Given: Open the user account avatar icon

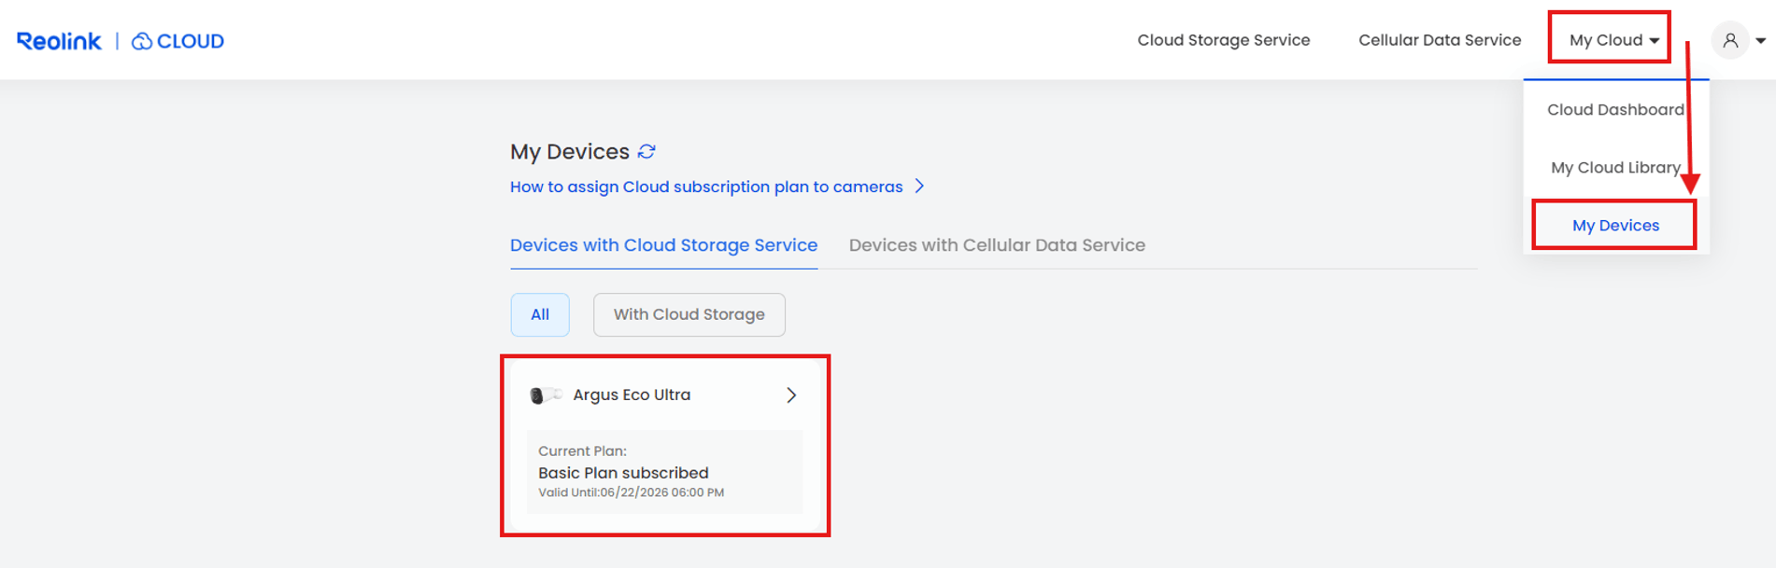Looking at the screenshot, I should [x=1730, y=40].
